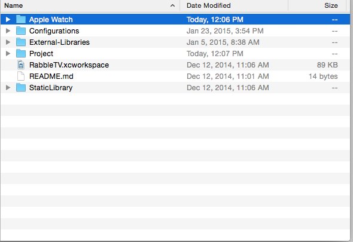Click the date Today, 12:06 PM
The width and height of the screenshot is (353, 242).
(215, 20)
